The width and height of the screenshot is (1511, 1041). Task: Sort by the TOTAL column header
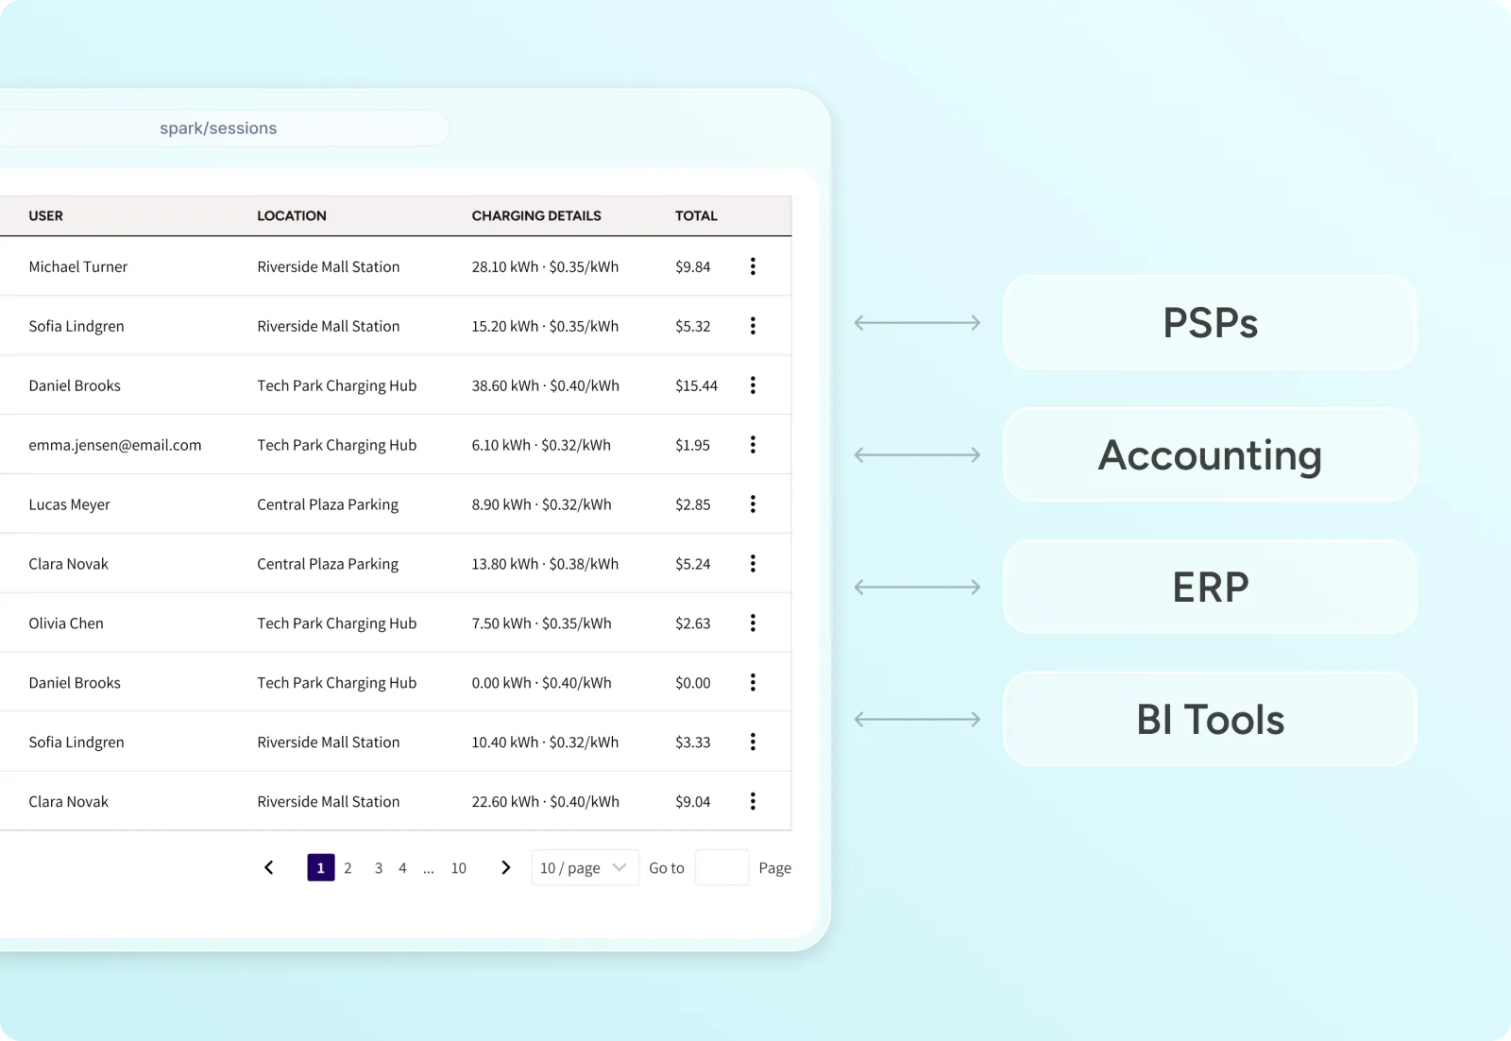point(696,216)
